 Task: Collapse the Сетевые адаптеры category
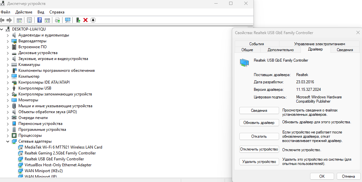point(8,141)
